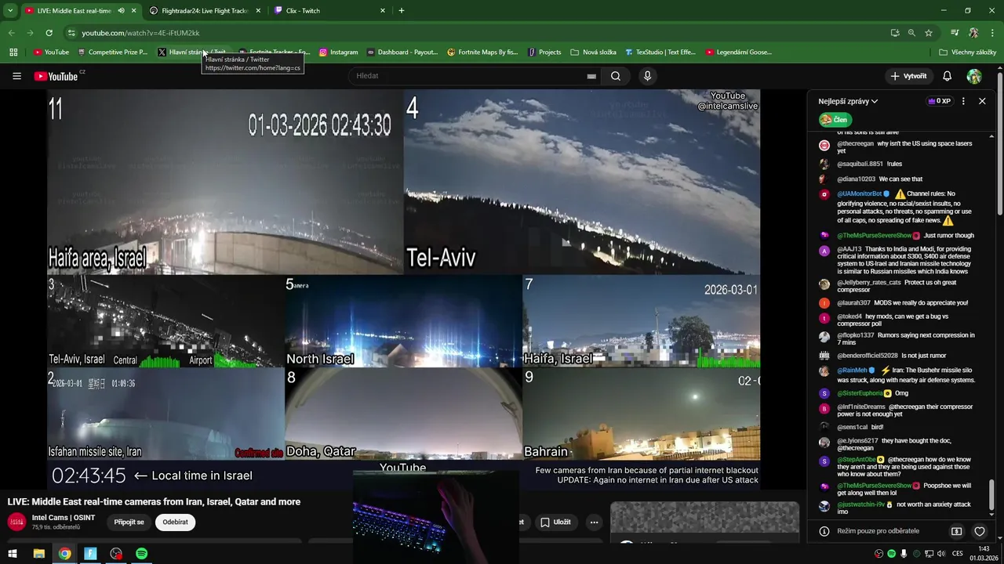Open more video actions ellipsis

tap(594, 522)
